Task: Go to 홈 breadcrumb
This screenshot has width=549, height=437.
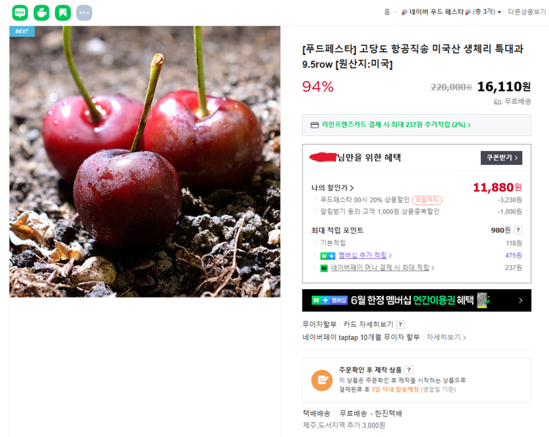Action: (387, 12)
